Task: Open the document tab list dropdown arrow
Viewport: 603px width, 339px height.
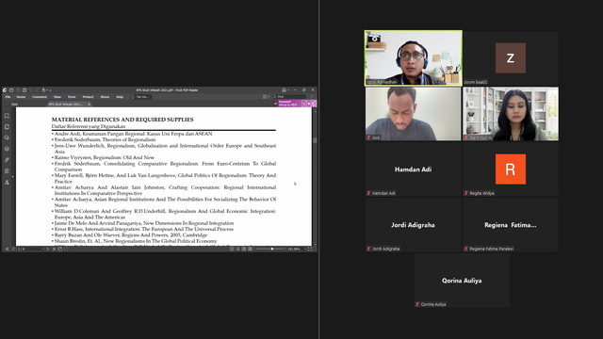Action: pos(275,104)
